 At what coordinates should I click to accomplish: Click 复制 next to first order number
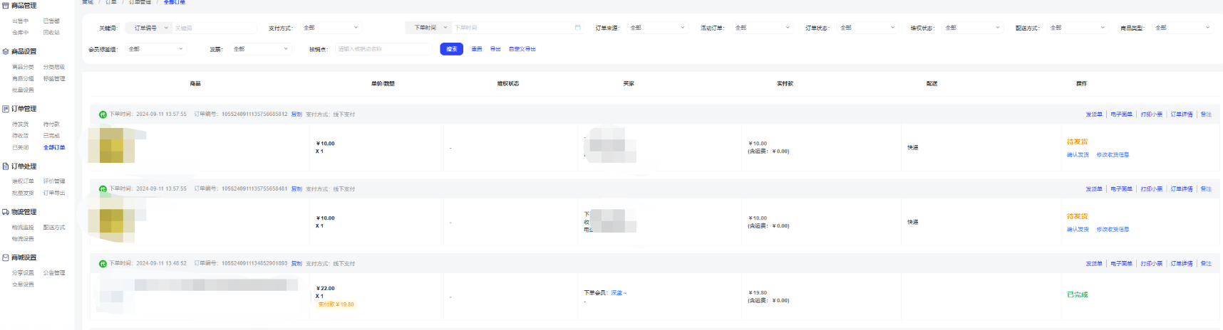[x=296, y=115]
